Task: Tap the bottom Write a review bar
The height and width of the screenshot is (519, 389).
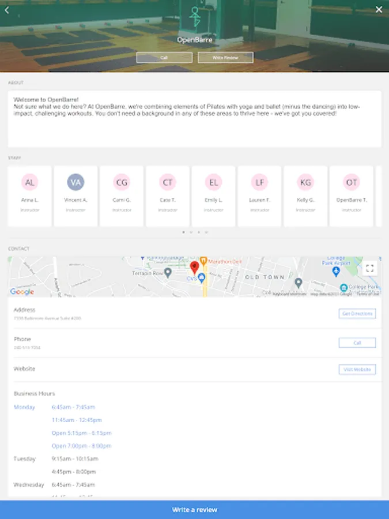Action: [195, 510]
